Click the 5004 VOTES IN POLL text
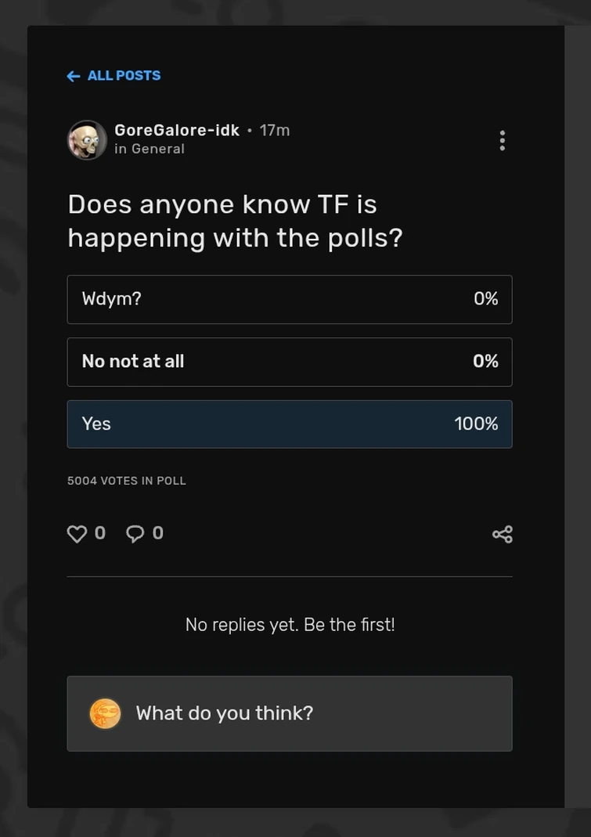The width and height of the screenshot is (591, 837). (x=127, y=479)
